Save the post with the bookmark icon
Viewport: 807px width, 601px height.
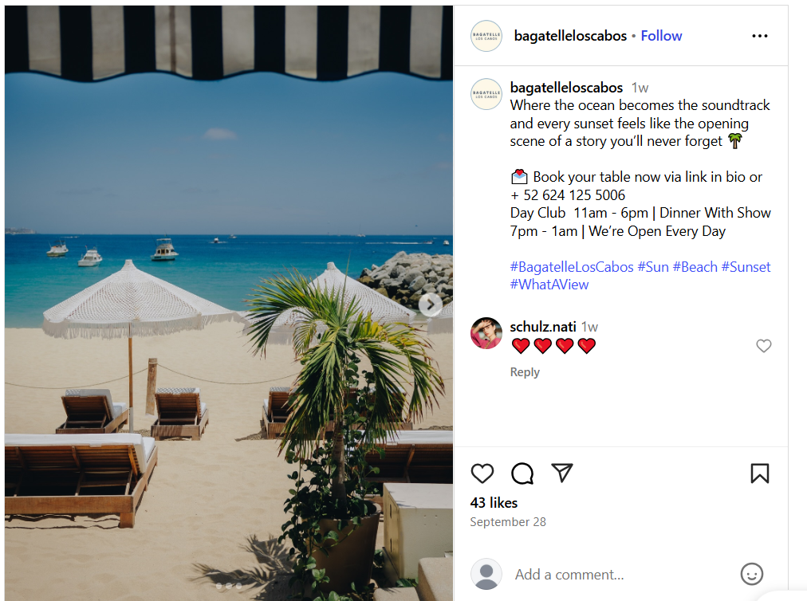(760, 473)
